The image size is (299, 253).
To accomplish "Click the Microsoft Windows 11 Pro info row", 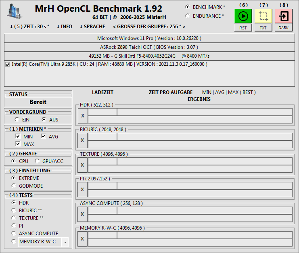I will click(x=149, y=38).
